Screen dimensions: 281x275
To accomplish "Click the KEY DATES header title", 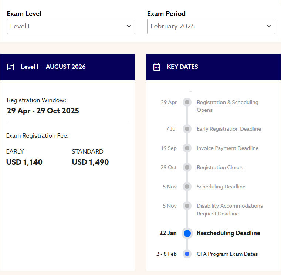I will pos(182,67).
